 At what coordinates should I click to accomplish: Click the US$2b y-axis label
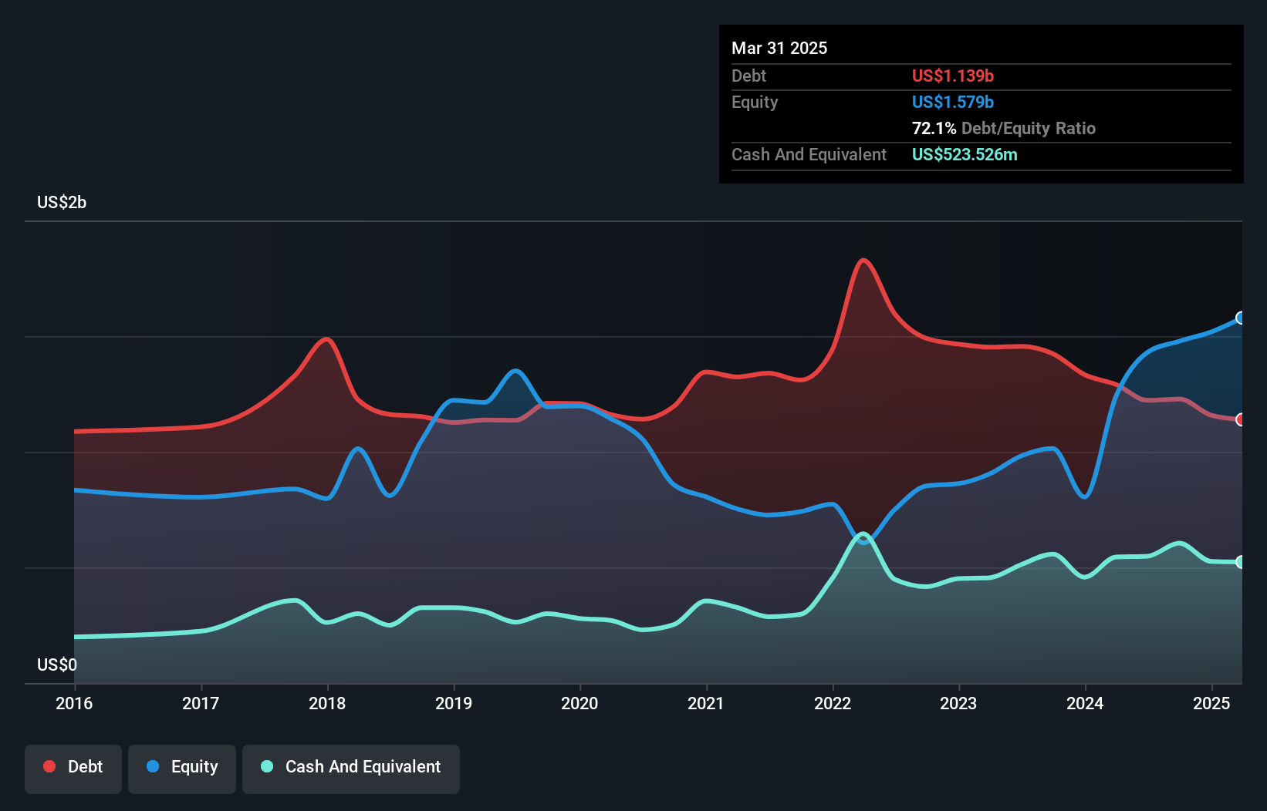pyautogui.click(x=62, y=203)
